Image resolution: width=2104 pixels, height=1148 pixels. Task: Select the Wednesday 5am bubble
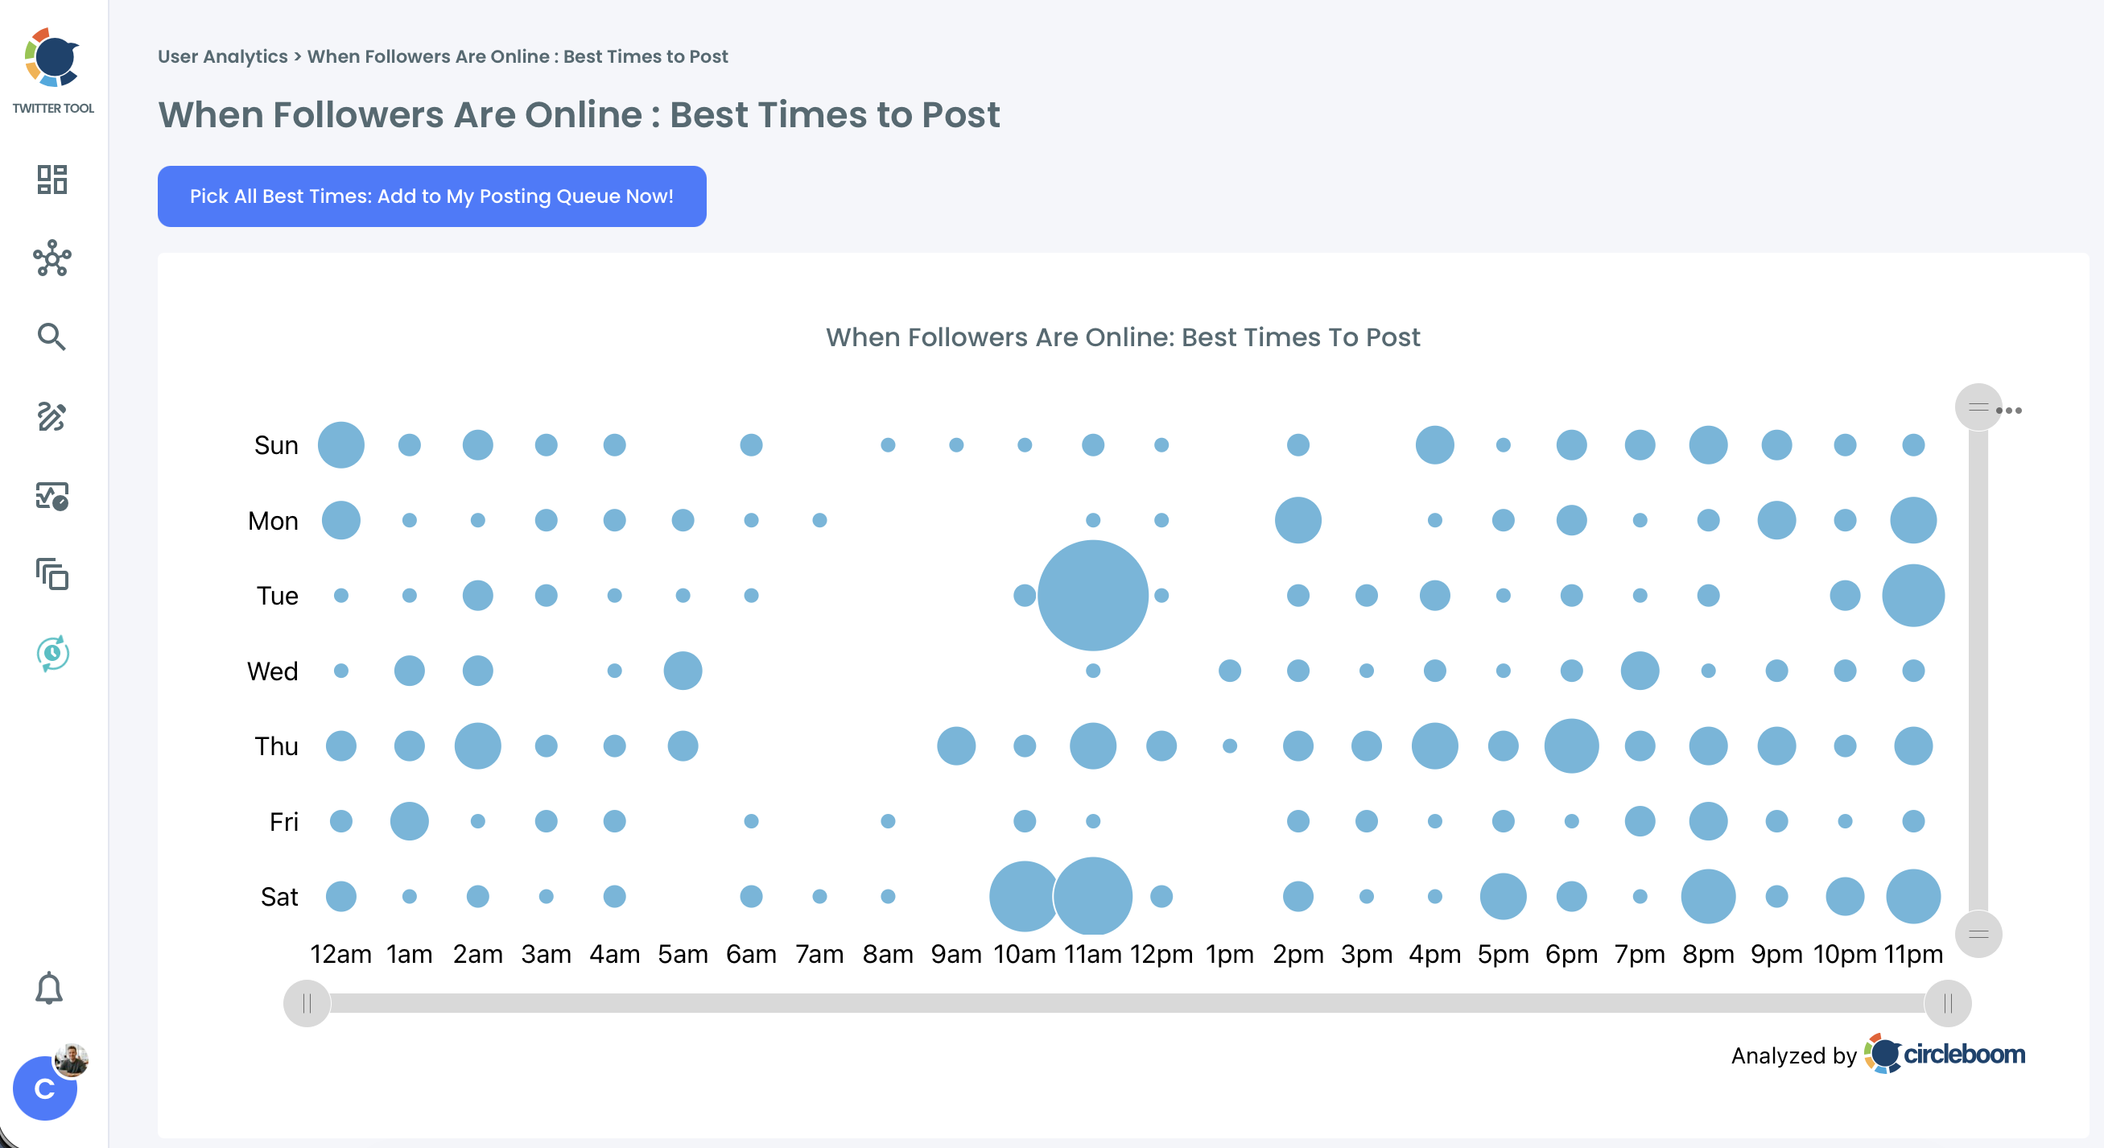pyautogui.click(x=683, y=671)
